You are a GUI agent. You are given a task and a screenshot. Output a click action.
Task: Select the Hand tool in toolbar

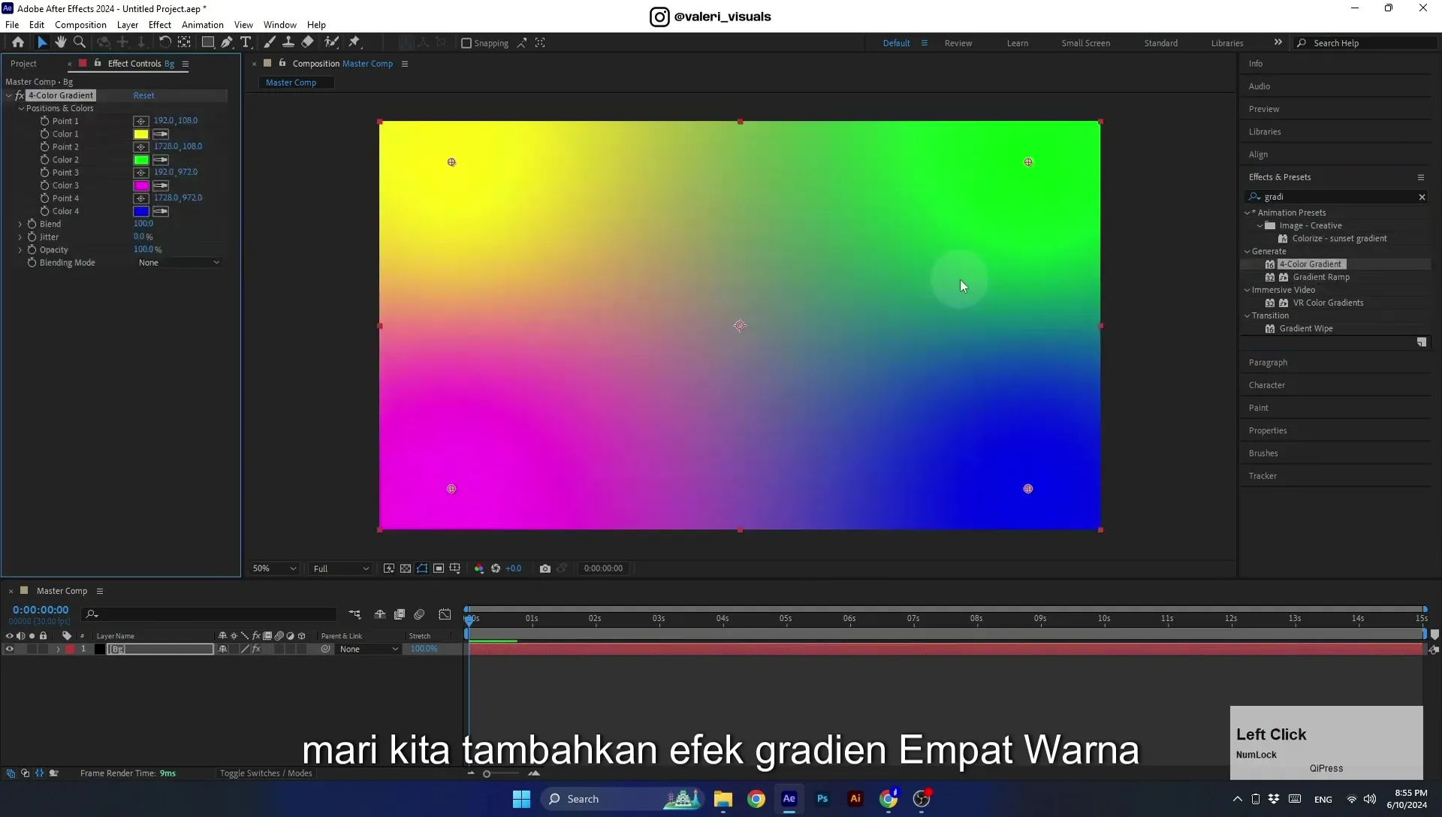coord(60,43)
